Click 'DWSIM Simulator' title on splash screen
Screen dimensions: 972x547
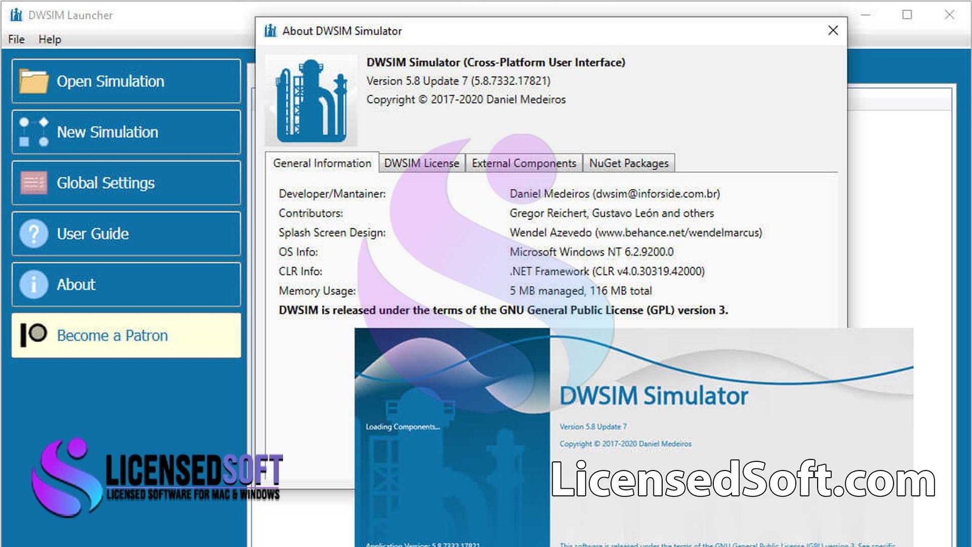(654, 396)
